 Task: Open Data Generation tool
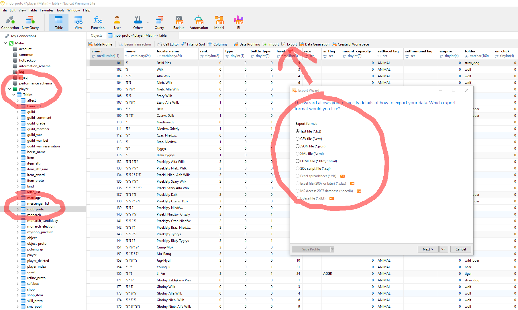point(314,44)
